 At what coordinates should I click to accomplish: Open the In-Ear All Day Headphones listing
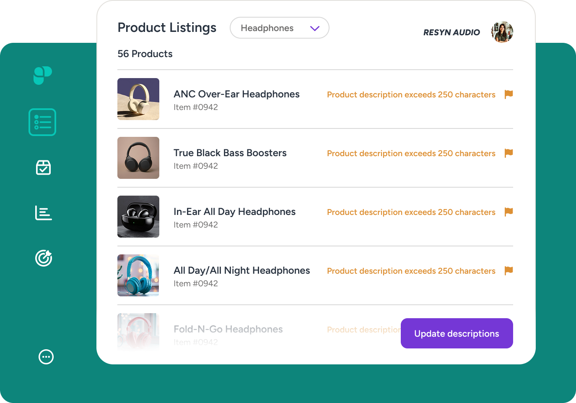(234, 212)
